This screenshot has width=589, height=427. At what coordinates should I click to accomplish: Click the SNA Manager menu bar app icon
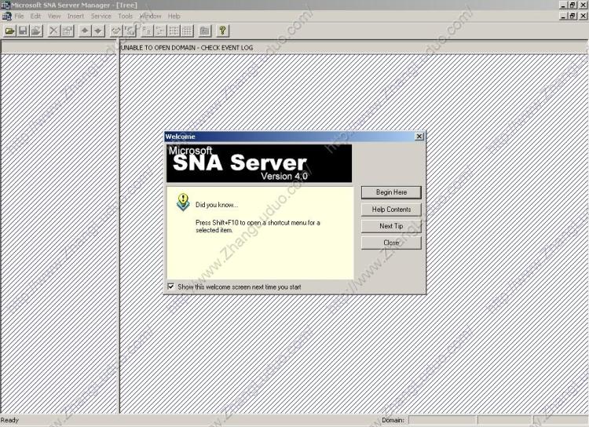7,16
